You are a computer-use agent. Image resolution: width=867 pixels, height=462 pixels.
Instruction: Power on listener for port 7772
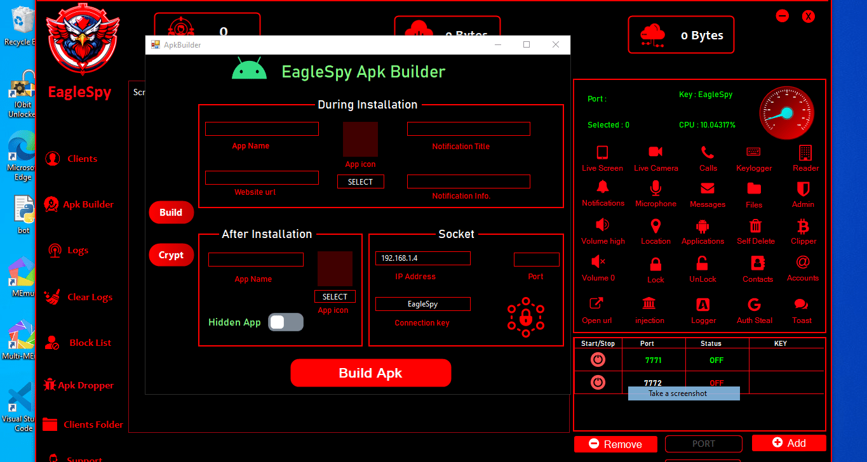[x=598, y=382]
